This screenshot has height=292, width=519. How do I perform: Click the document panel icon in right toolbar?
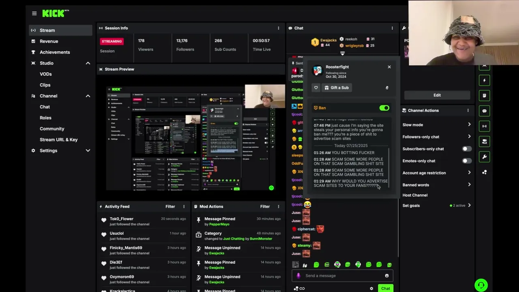pos(484,96)
